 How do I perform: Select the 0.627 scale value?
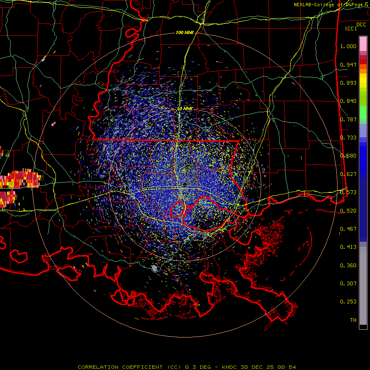point(348,174)
